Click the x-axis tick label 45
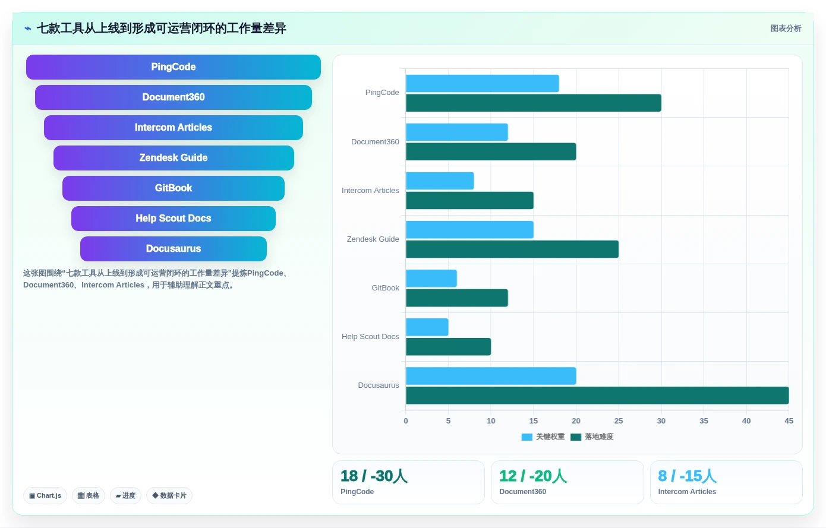This screenshot has width=826, height=528. click(789, 421)
